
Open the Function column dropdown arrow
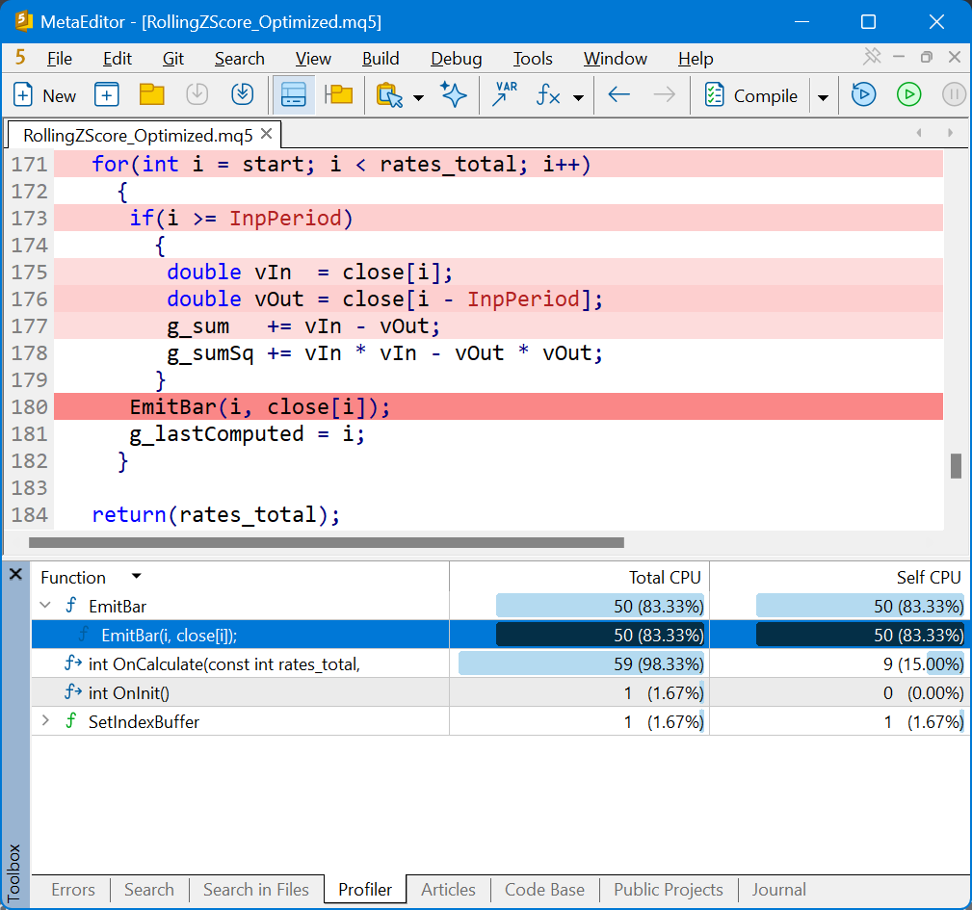tap(137, 577)
